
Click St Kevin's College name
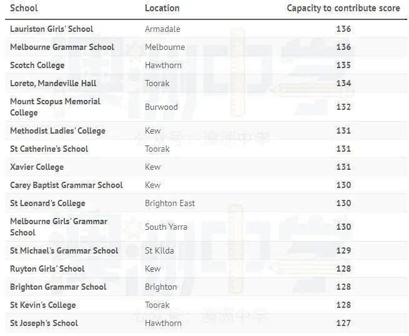click(x=43, y=305)
